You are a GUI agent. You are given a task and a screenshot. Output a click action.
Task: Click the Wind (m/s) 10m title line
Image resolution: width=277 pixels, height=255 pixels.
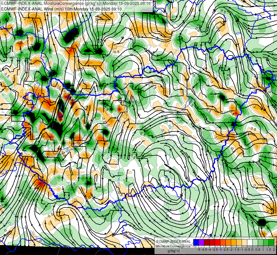(61, 9)
